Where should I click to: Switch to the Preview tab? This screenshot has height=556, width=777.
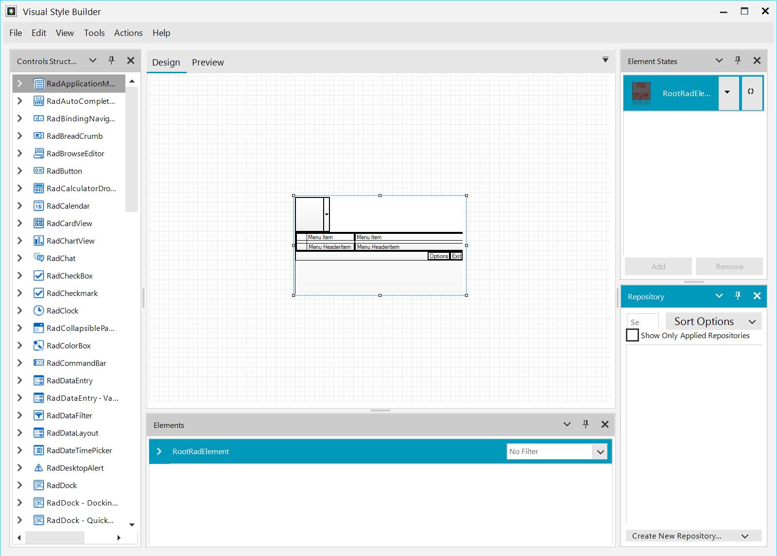pyautogui.click(x=207, y=62)
